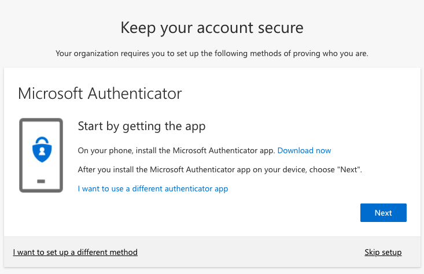Tap the home button on the phone illustration
Viewport: 424px width, 274px height.
41,182
